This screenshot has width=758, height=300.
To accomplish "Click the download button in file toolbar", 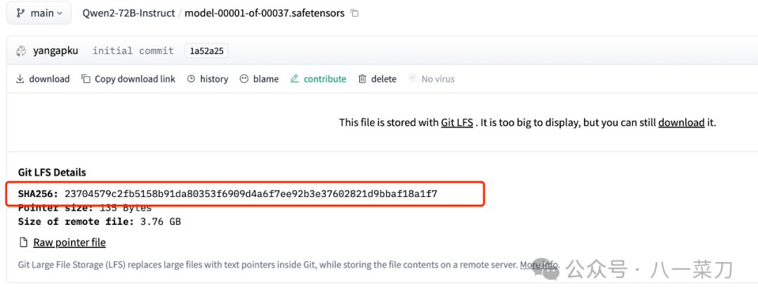I will [43, 79].
